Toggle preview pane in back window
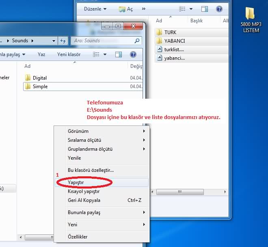Image resolution: width=268 pixels, height=247 pixels. coord(204,9)
